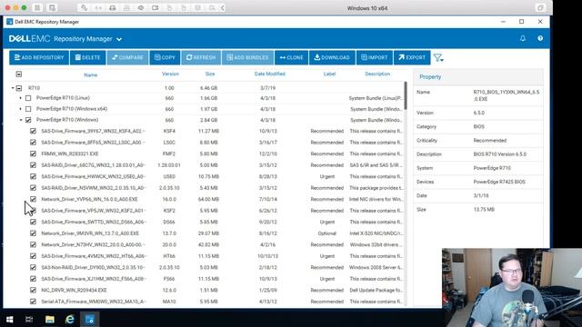Check the PowerEdge R710 (Linux) checkbox
582x327 pixels.
click(x=28, y=98)
